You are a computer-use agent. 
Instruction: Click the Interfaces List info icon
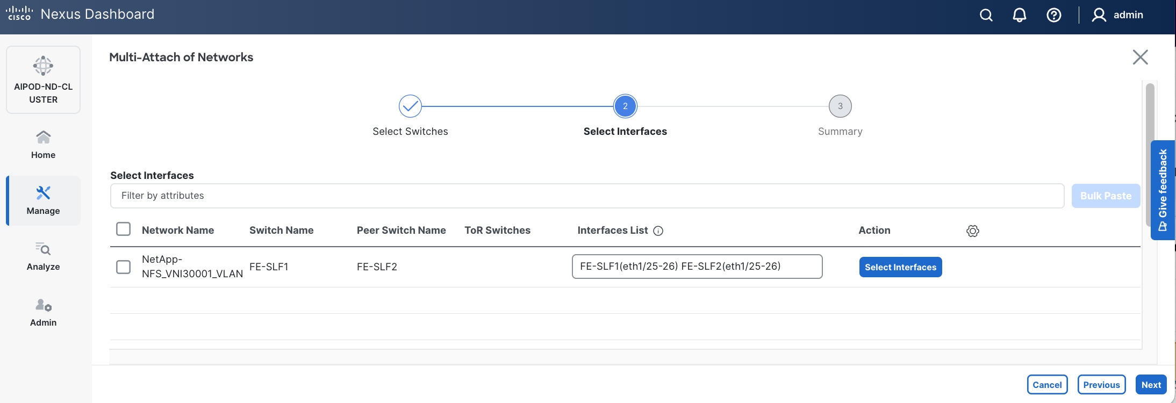pos(658,231)
